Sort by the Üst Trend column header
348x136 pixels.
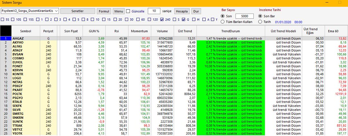point(185,31)
